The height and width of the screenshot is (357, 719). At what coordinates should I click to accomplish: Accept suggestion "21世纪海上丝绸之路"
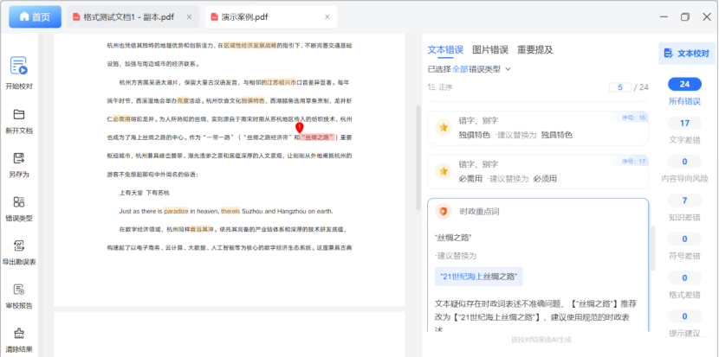point(479,277)
